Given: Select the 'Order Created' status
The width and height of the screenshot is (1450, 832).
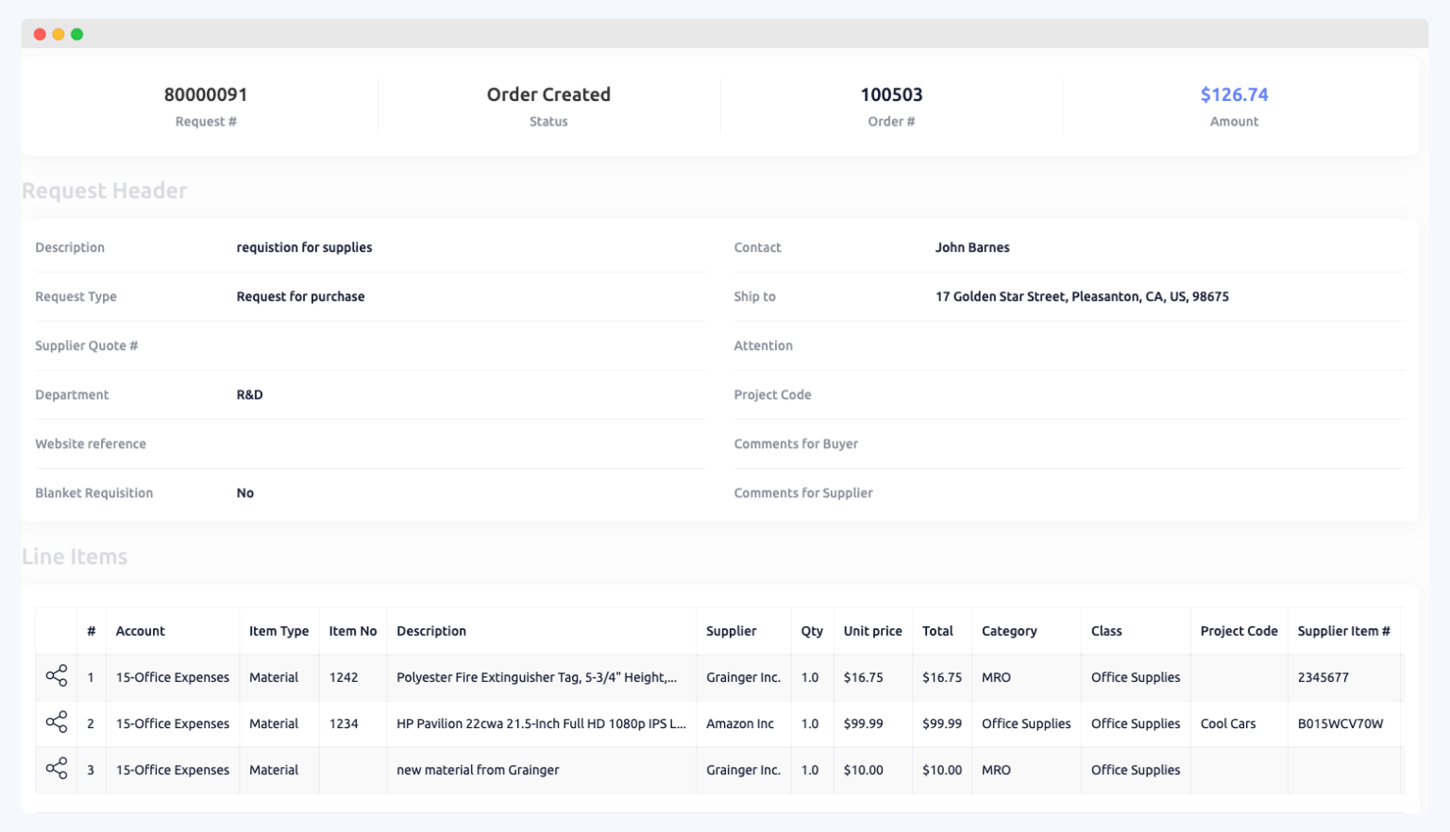Looking at the screenshot, I should click(548, 94).
